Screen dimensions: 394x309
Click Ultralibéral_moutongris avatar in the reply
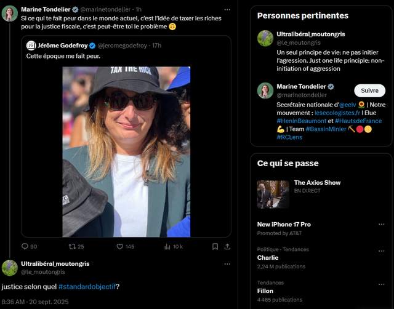point(10,268)
